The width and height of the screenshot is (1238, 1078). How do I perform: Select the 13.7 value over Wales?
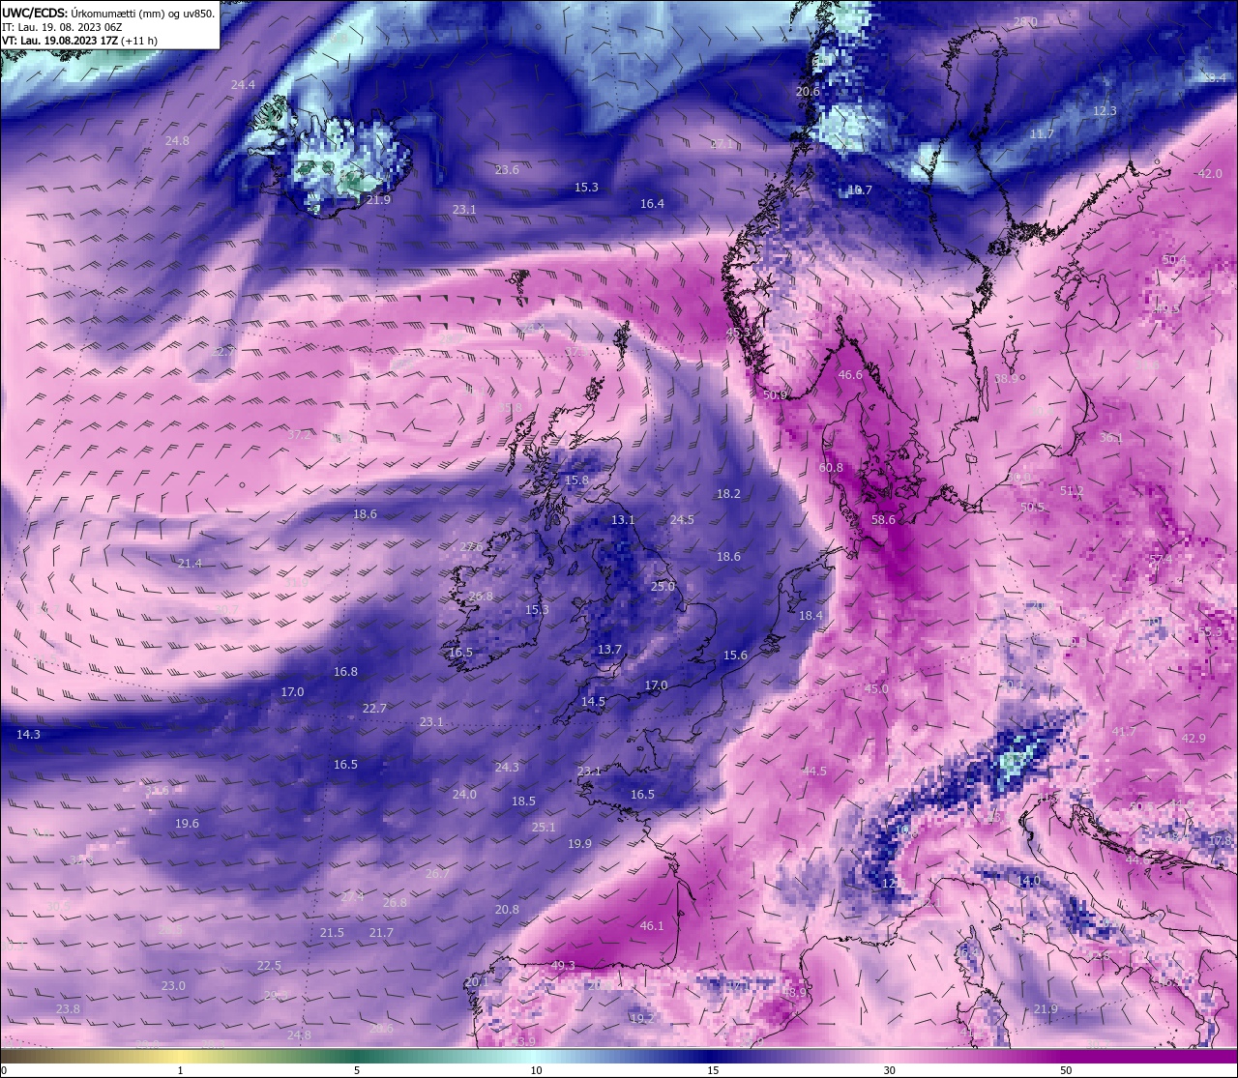(609, 650)
